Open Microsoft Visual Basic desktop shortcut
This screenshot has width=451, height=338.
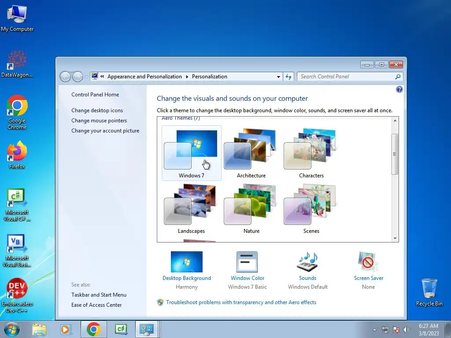(17, 250)
